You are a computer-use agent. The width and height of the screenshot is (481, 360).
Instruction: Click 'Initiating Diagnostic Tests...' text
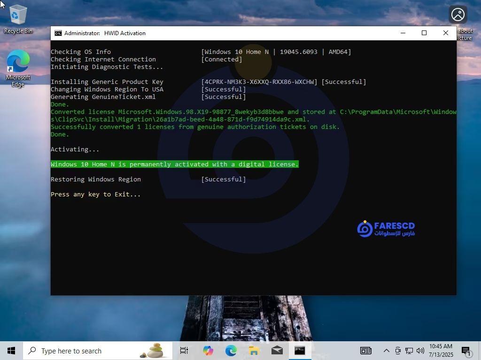coord(107,67)
